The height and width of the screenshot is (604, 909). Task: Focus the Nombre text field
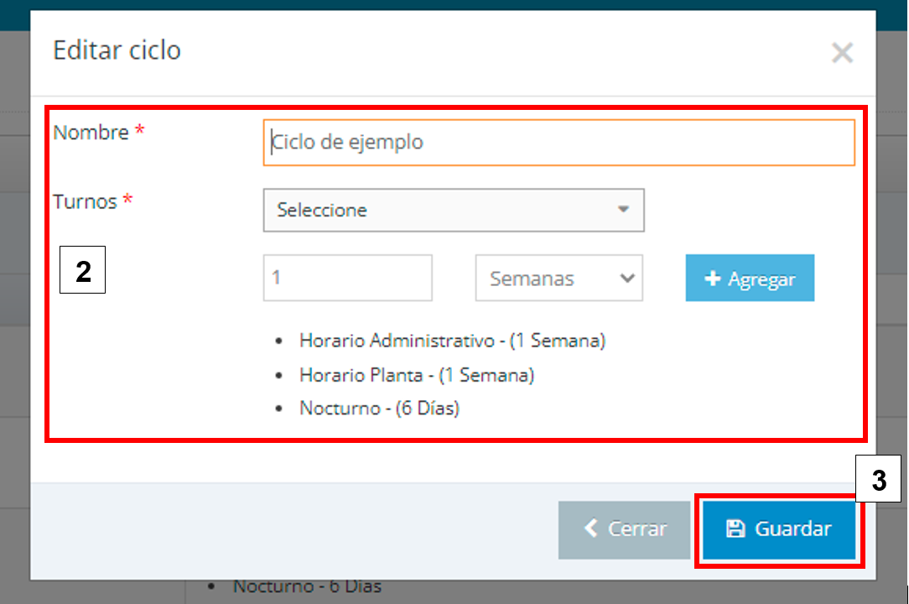coord(558,143)
